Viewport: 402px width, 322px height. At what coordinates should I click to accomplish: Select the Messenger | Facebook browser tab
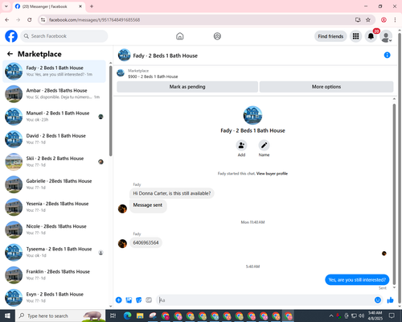coord(49,6)
